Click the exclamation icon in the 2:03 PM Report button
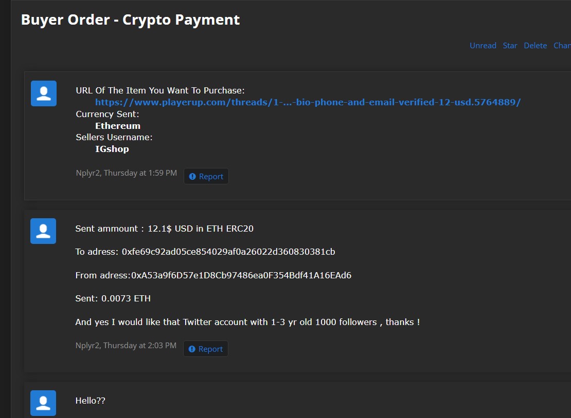Viewport: 571px width, 418px height. [192, 349]
